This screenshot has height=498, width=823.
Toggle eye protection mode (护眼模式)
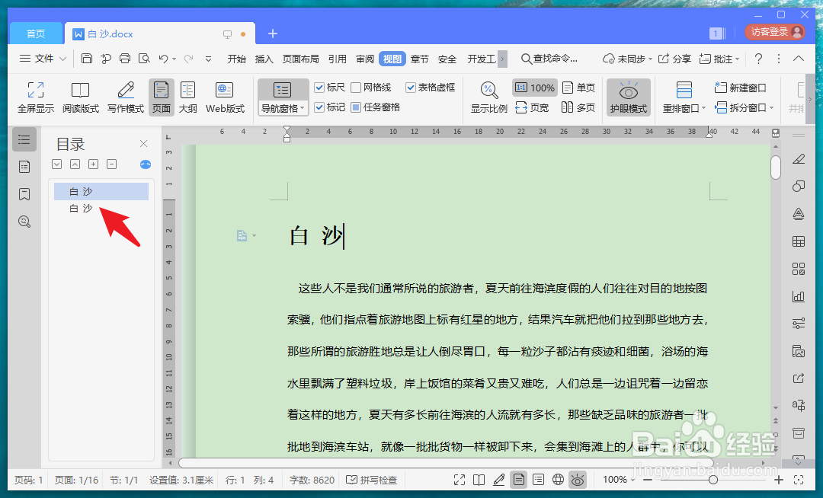click(x=628, y=97)
